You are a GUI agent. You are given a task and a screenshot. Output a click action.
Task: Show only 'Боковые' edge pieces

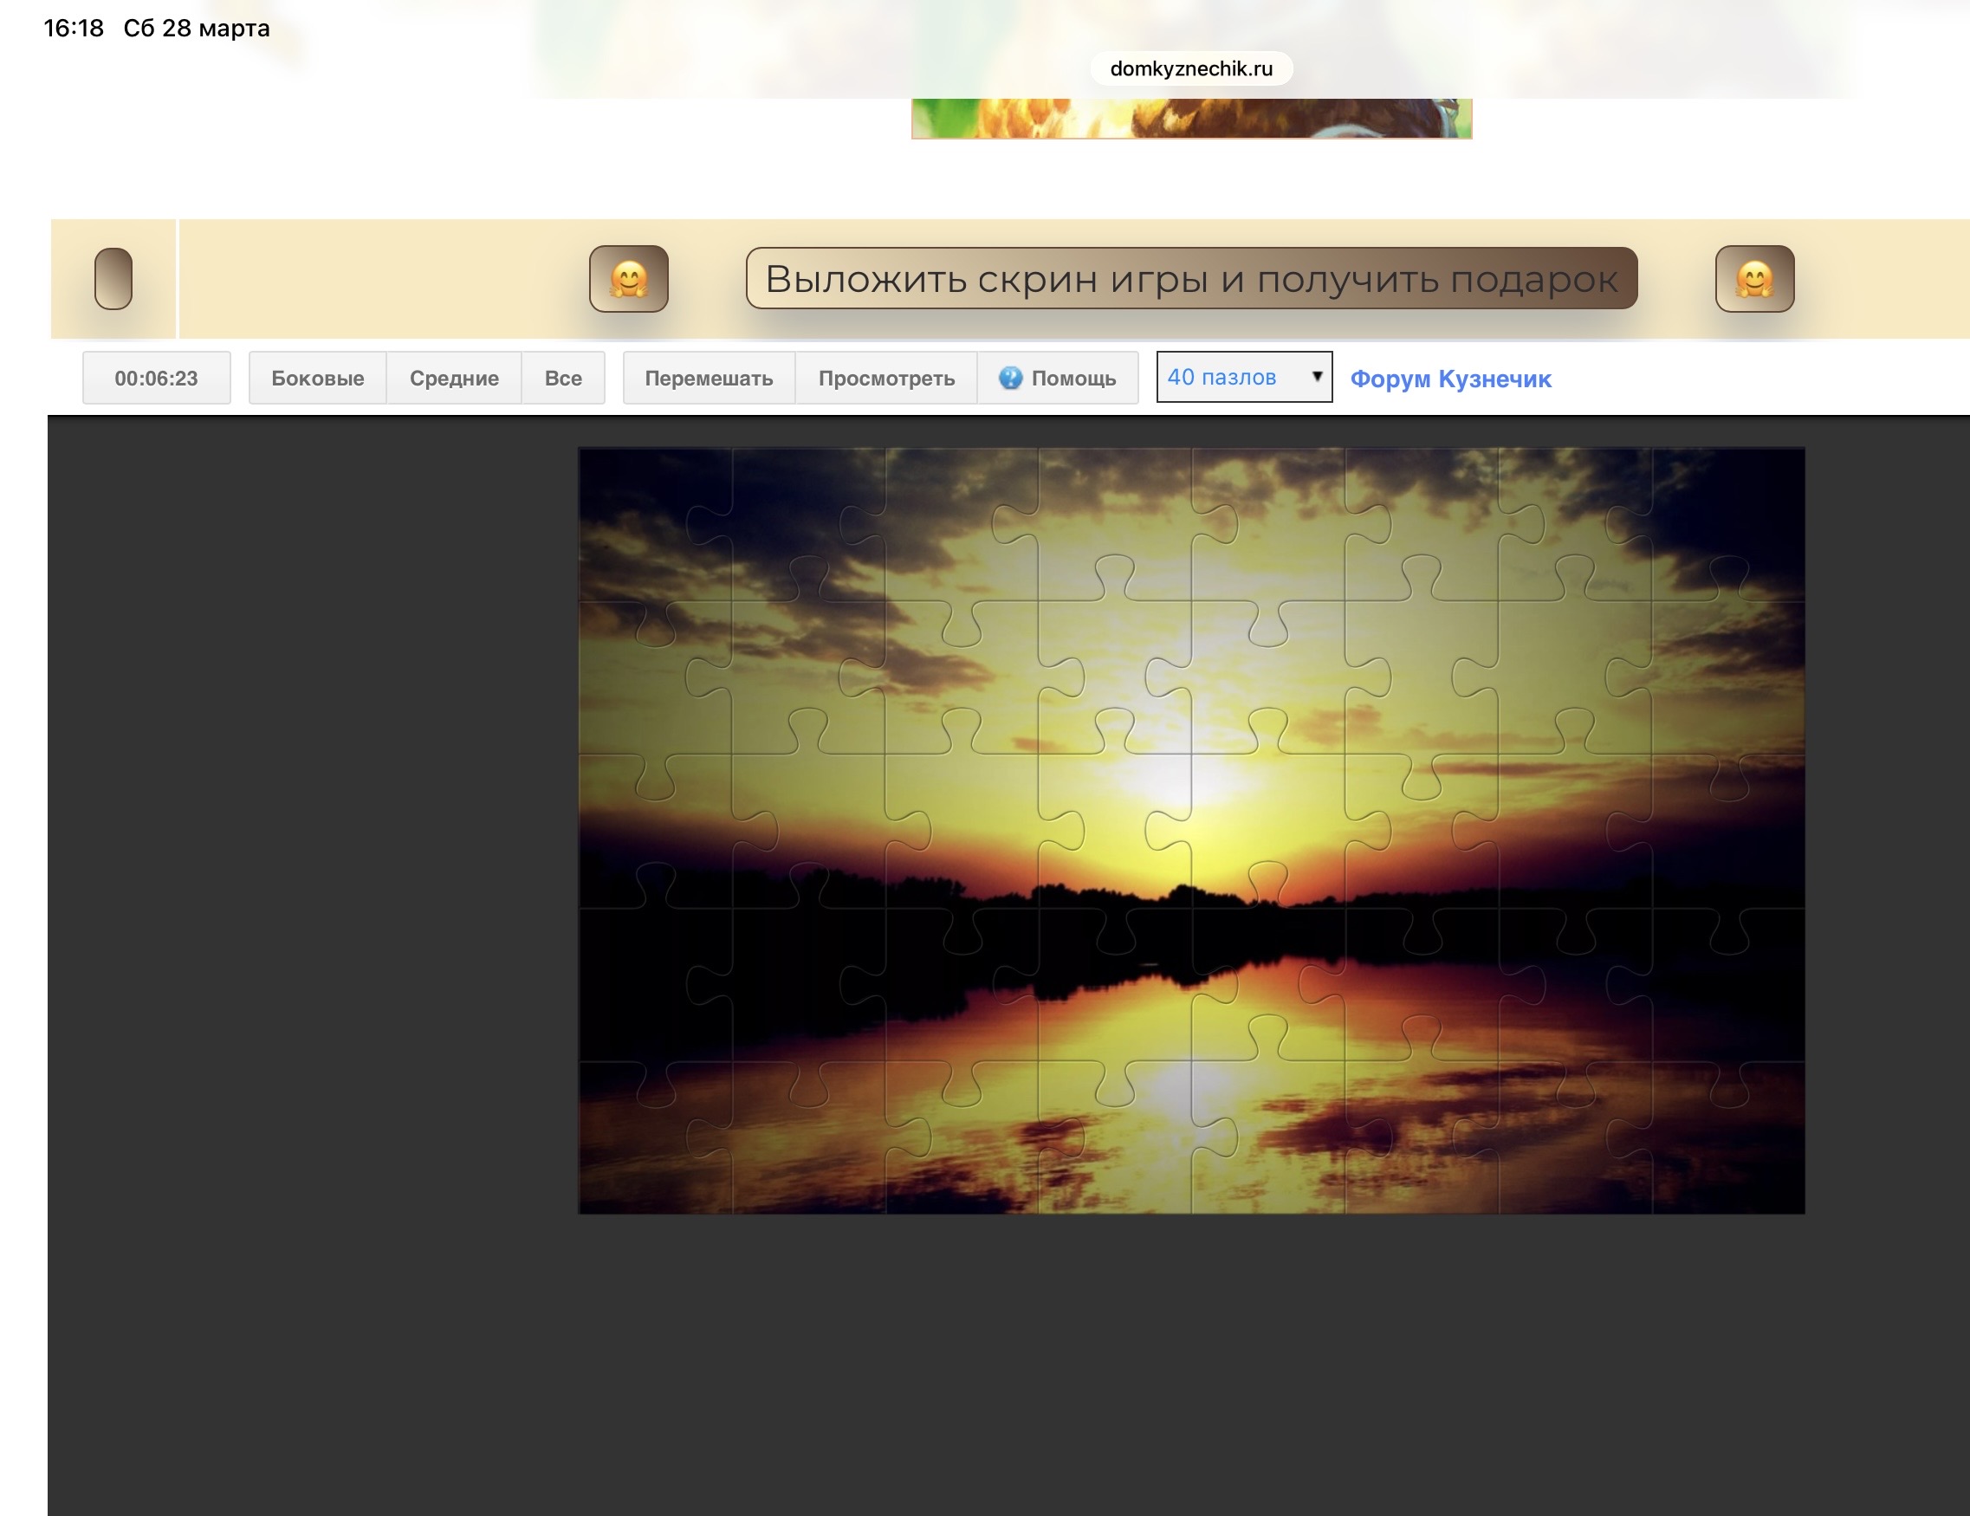(318, 378)
